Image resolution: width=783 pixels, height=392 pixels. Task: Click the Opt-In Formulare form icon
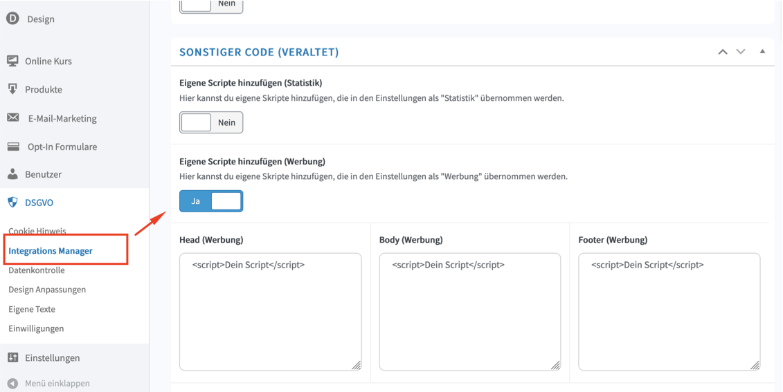pos(13,147)
